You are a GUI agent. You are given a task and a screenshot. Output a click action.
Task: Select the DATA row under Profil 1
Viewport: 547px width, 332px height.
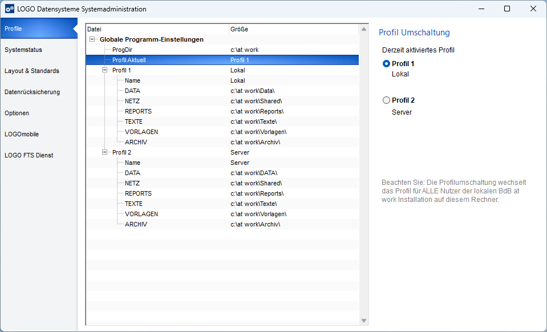pos(222,91)
